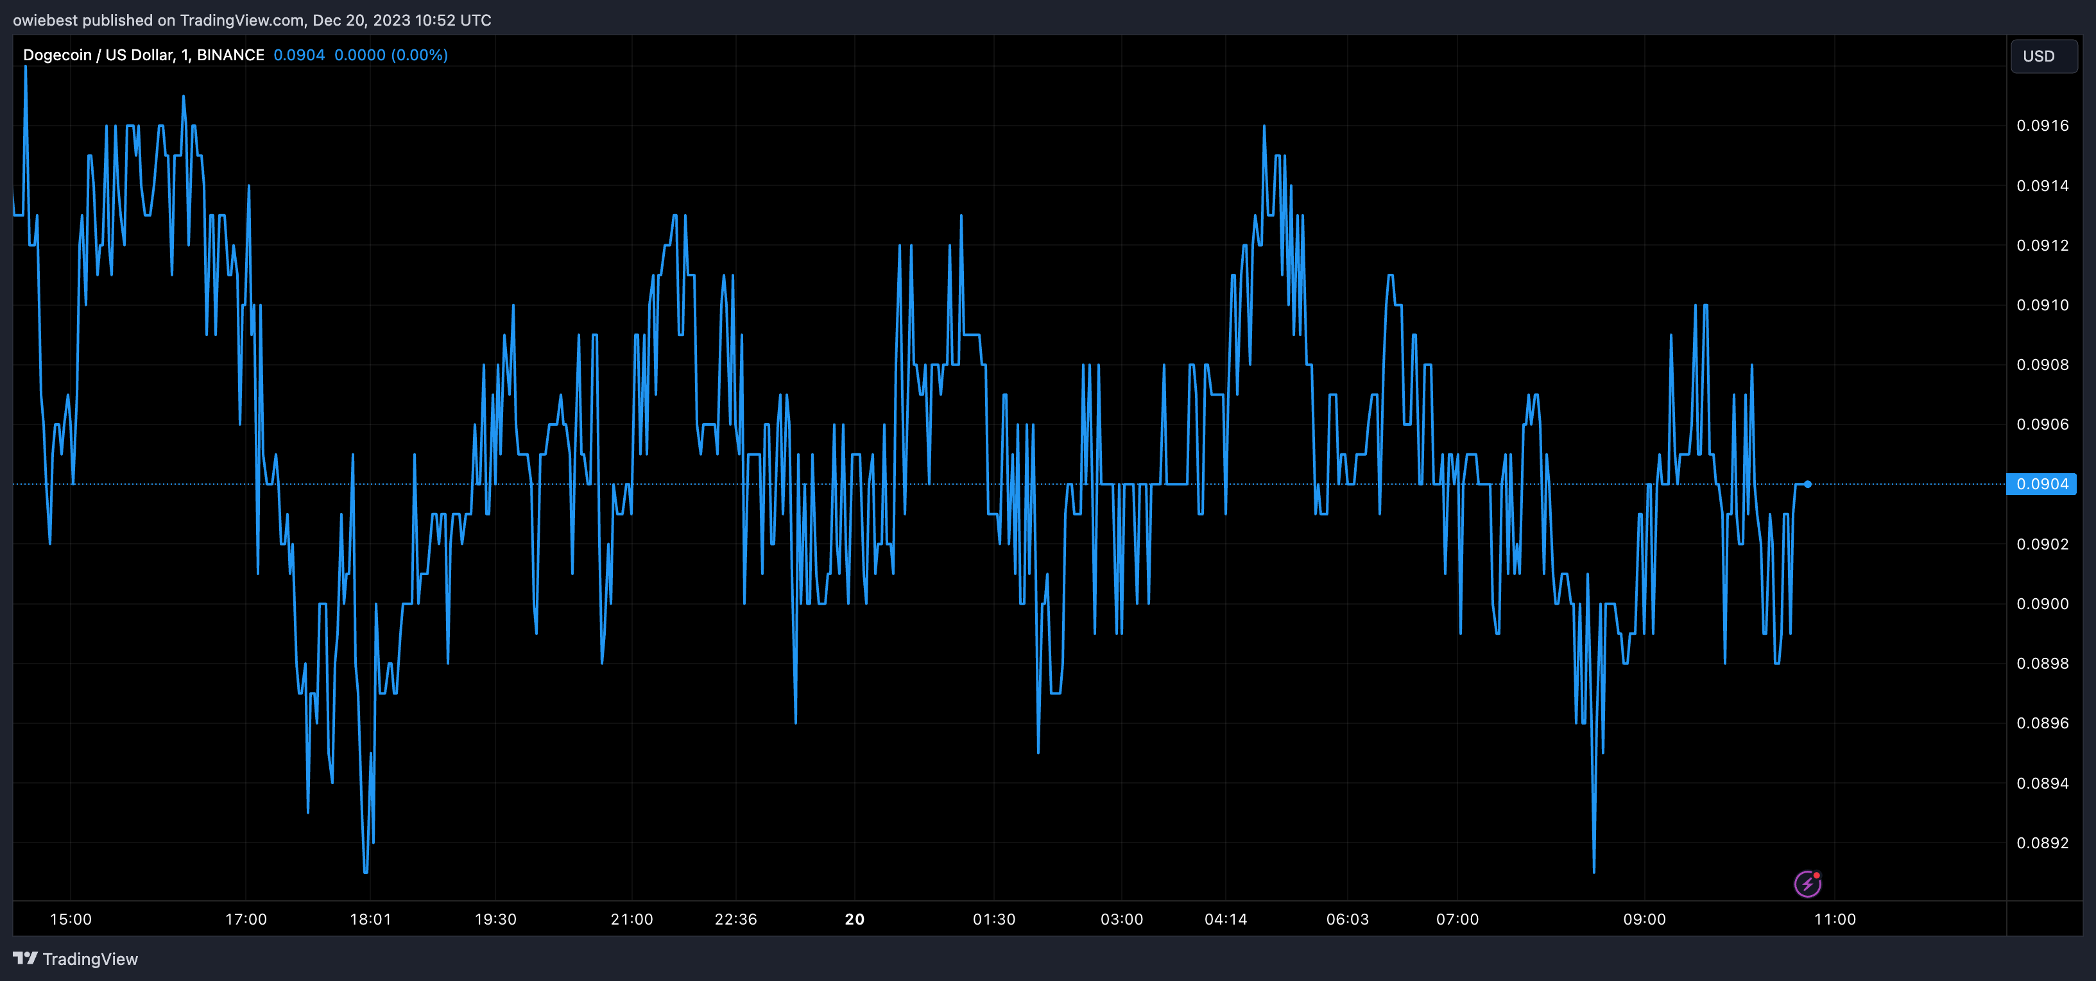Click the TradingView logo icon
The image size is (2096, 981).
pyautogui.click(x=25, y=959)
